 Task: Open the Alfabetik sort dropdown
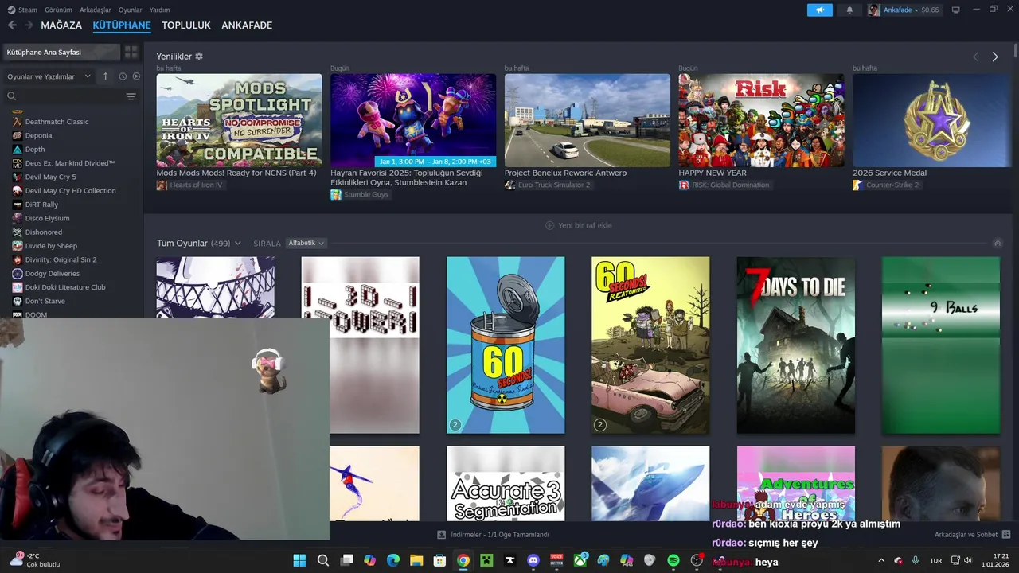coord(306,243)
